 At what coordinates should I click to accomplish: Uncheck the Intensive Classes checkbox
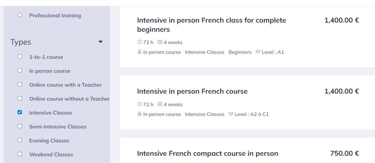click(20, 112)
